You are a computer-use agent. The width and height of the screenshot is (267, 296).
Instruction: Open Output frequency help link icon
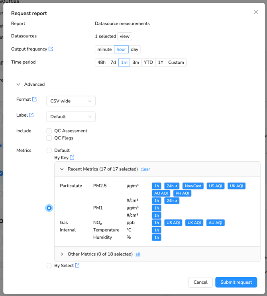point(51,49)
